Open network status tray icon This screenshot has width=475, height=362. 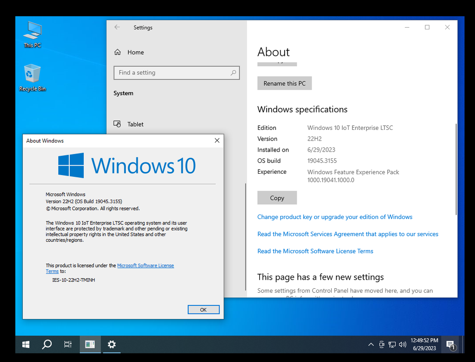click(392, 344)
